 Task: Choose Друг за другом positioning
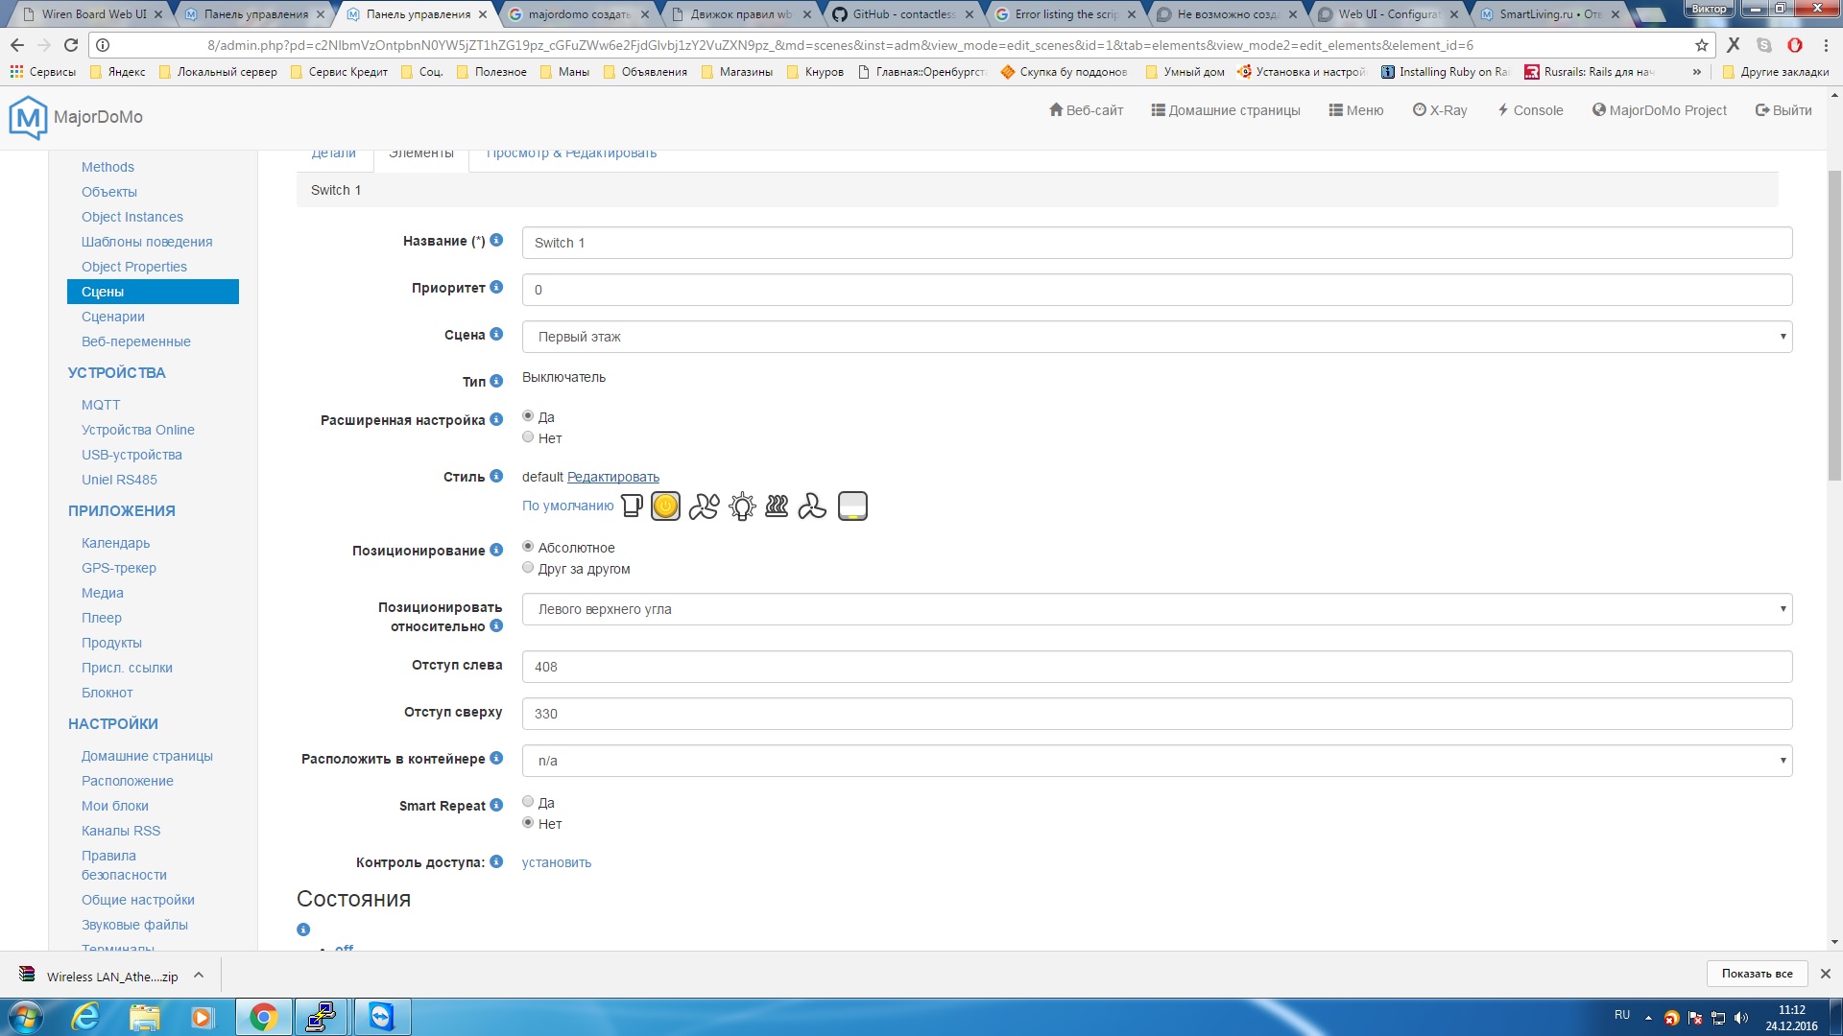(528, 568)
